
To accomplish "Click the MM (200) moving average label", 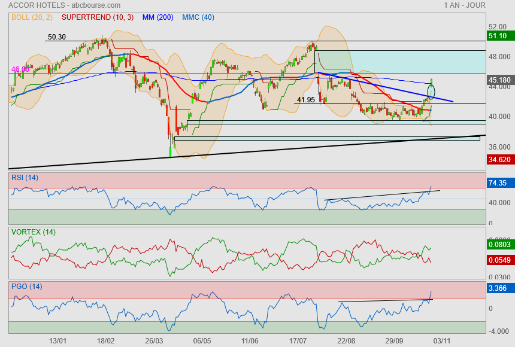I will (157, 17).
